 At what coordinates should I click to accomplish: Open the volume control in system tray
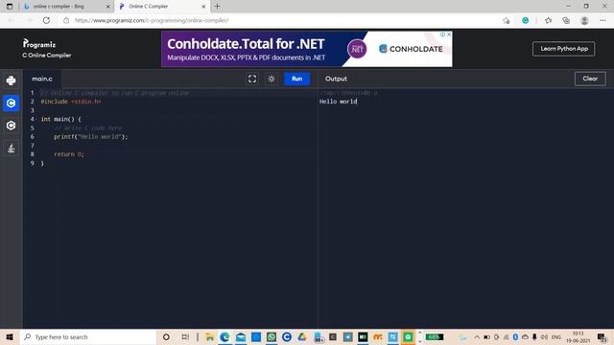coord(544,336)
